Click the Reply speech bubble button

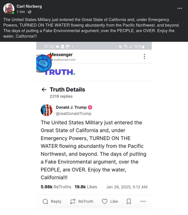click(52, 201)
